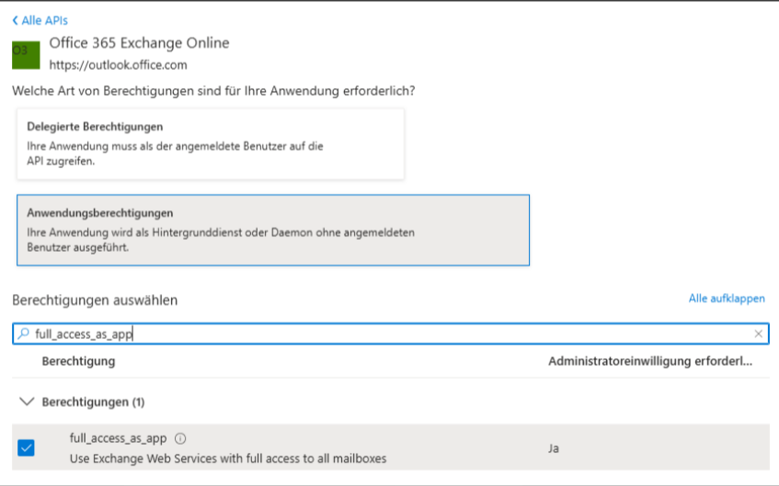
Task: Click 'Use Exchange Web Services with full access' description
Action: point(228,458)
